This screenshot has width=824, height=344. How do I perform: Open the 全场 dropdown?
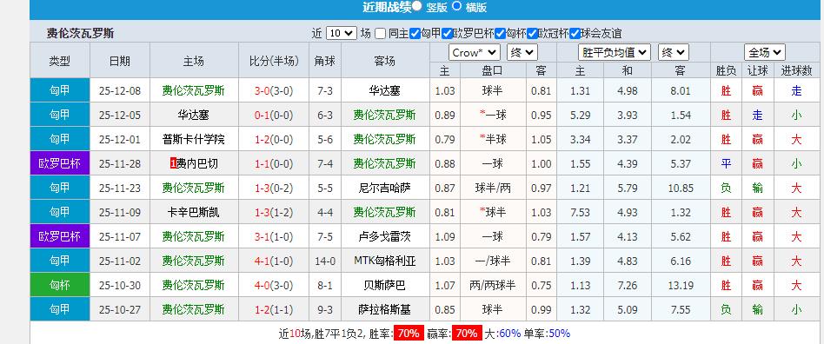pos(765,52)
